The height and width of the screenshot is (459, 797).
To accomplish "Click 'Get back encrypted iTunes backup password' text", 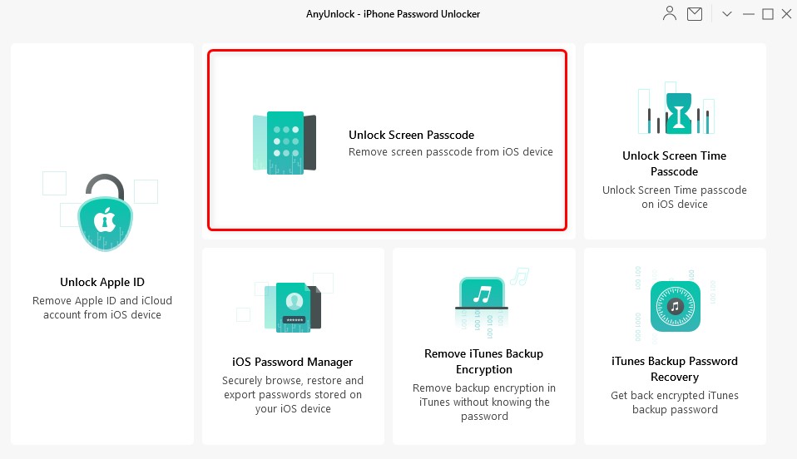I will [x=675, y=402].
